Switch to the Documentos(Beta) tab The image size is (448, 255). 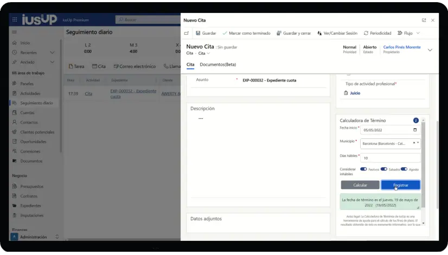[217, 65]
